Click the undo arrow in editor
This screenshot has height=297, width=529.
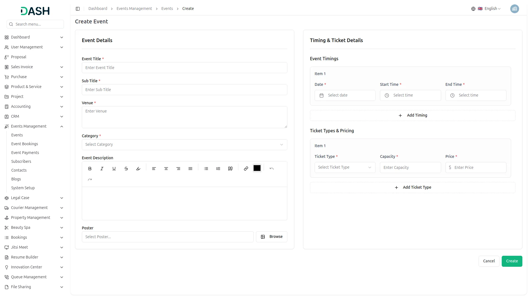point(272,169)
